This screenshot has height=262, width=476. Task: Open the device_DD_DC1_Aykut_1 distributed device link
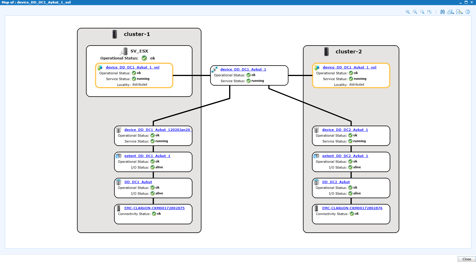(x=243, y=69)
